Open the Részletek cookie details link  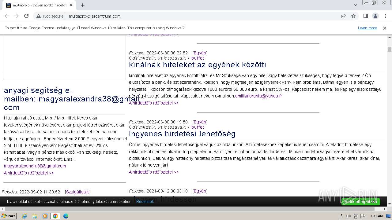145,202
